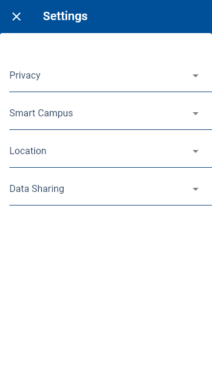Select the Smart Campus label text

pyautogui.click(x=41, y=113)
